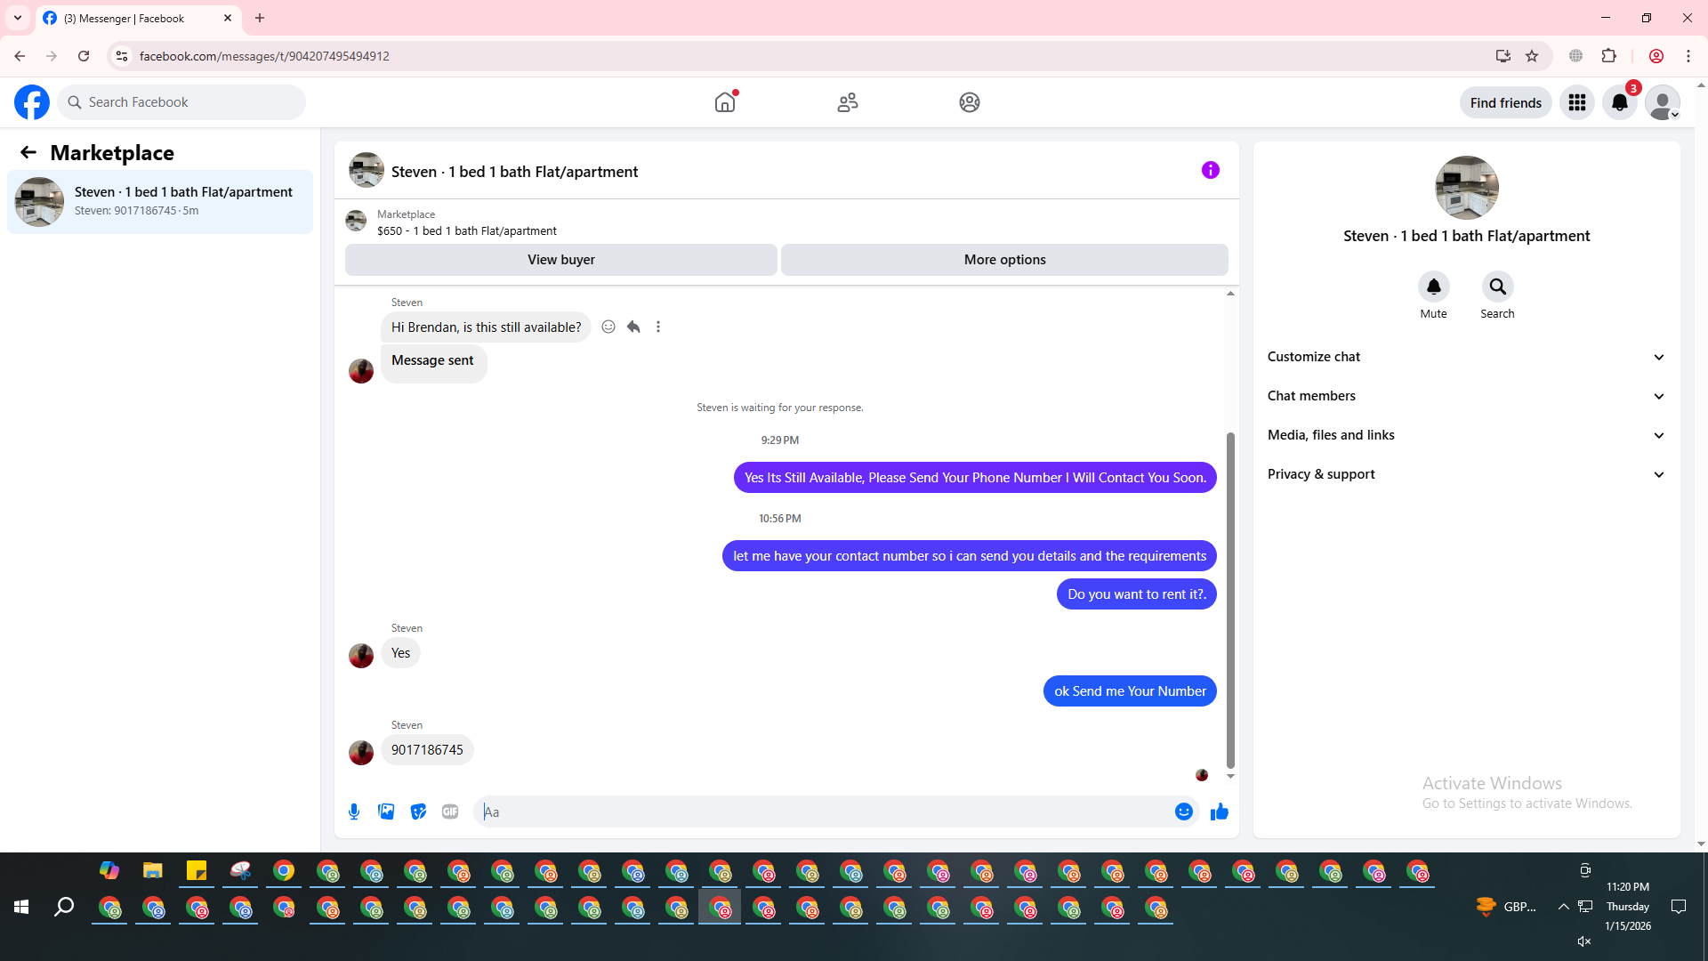Viewport: 1708px width, 961px height.
Task: Open the Friends tab in the top bar
Action: point(848,102)
